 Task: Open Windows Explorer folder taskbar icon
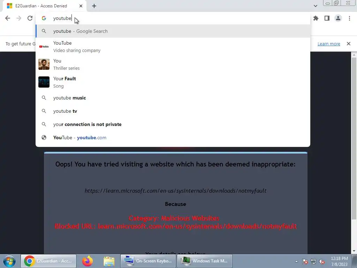point(109,261)
